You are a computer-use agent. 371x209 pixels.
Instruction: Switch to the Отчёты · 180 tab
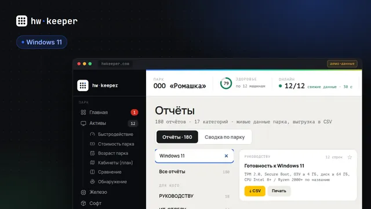[x=177, y=137]
